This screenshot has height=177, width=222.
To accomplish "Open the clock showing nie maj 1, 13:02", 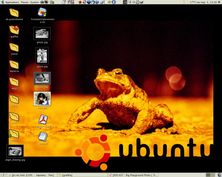I will [x=206, y=2].
